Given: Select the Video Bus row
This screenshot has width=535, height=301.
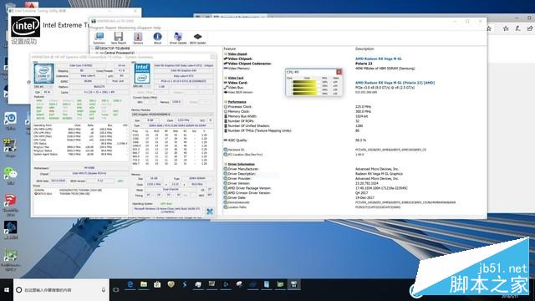Looking at the screenshot, I should (x=354, y=88).
